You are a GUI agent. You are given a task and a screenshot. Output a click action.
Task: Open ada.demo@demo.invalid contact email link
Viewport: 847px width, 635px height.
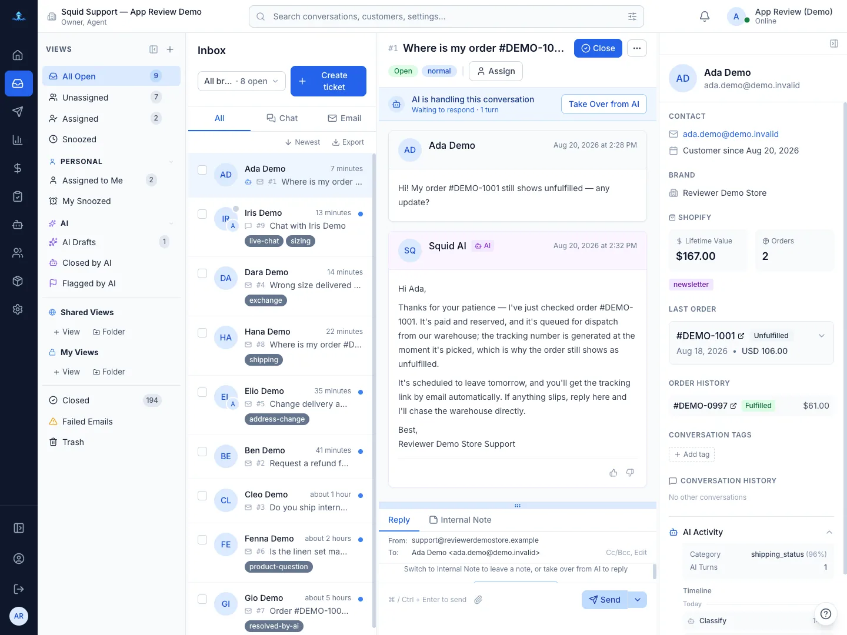731,134
